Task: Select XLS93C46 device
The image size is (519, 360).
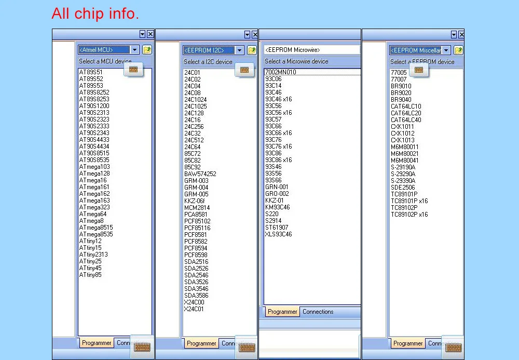Action: [x=278, y=234]
